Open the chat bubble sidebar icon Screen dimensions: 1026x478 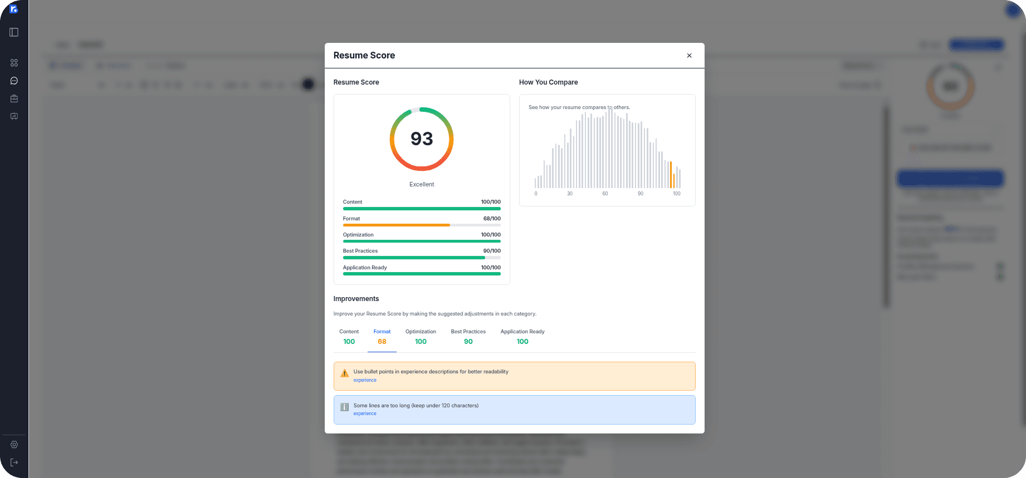[14, 81]
